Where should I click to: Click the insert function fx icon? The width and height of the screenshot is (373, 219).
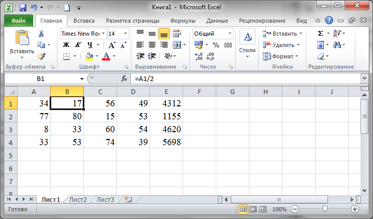124,79
